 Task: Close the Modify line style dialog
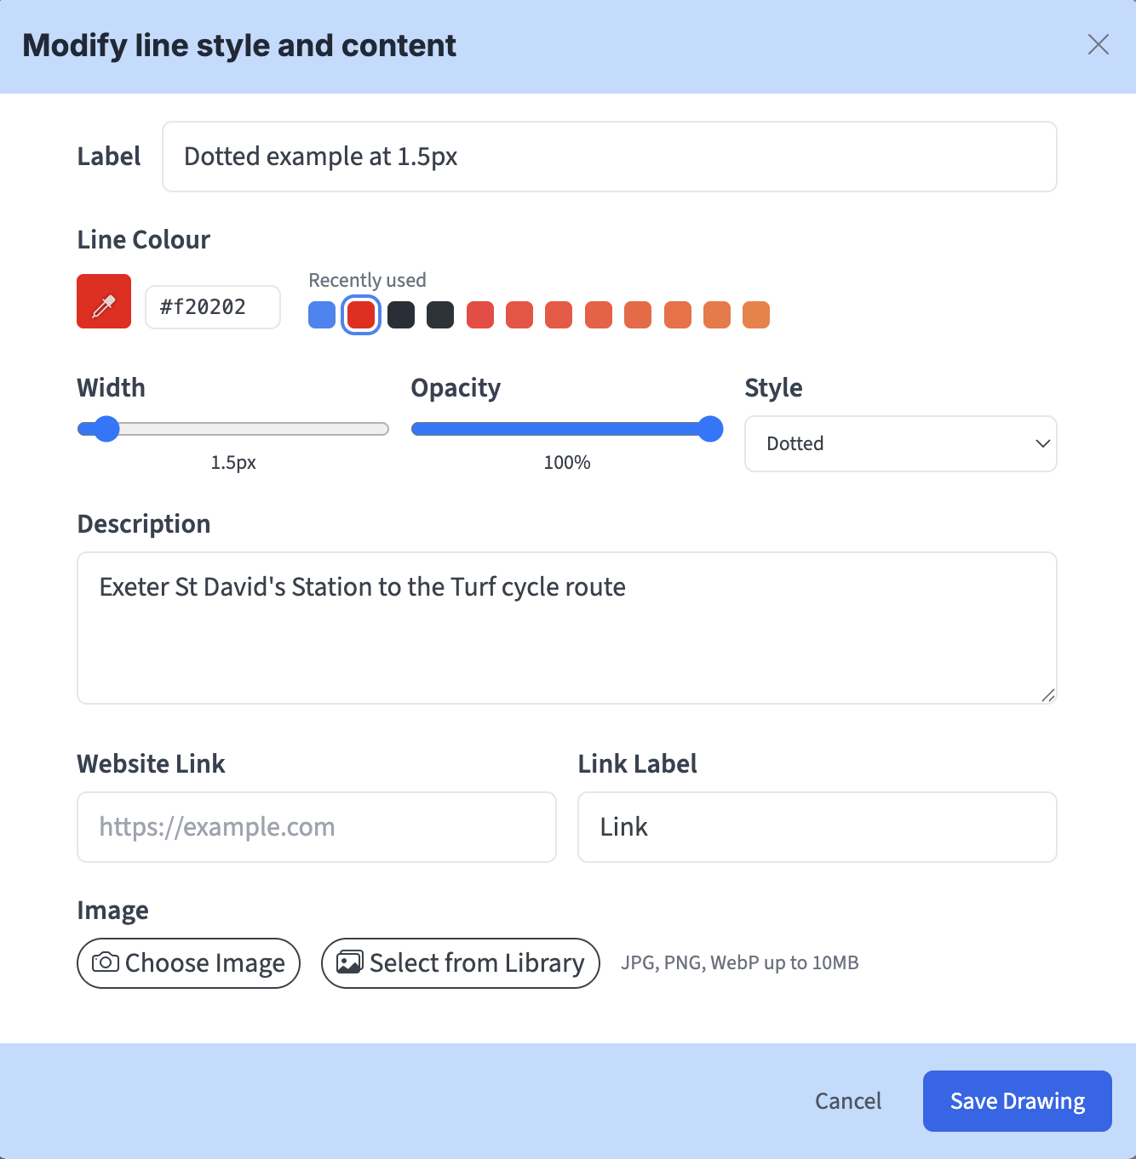click(1098, 45)
